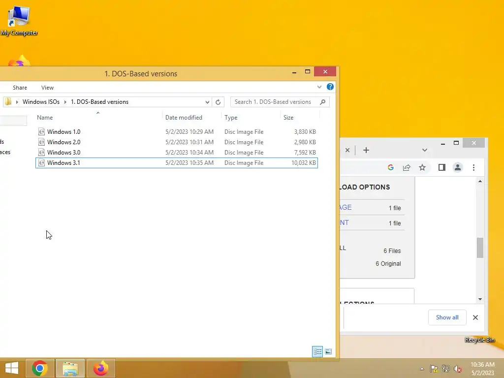Image resolution: width=504 pixels, height=378 pixels.
Task: Click the muted volume tray icon
Action: pos(458,369)
